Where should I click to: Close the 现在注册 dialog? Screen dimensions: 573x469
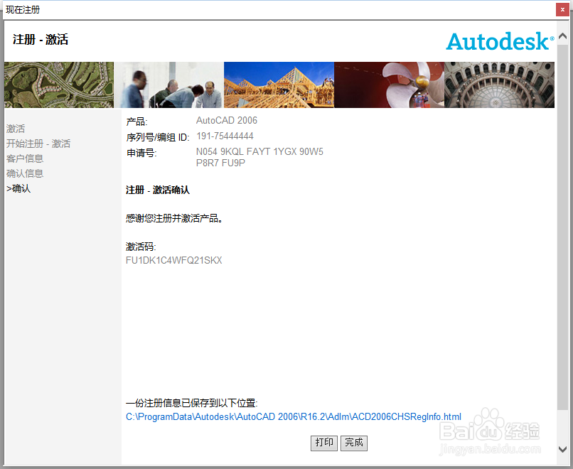coord(562,9)
